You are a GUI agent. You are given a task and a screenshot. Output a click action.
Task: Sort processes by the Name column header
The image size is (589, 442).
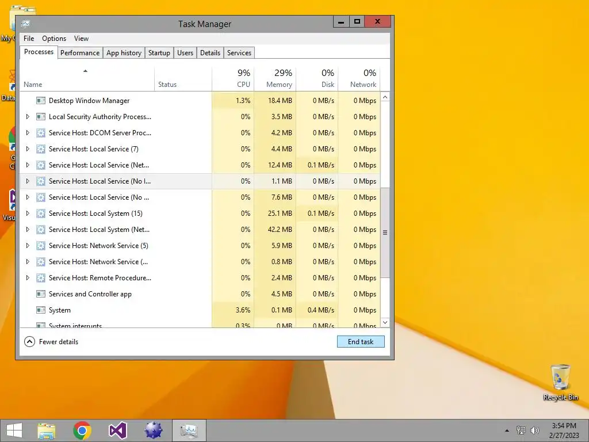tap(87, 79)
